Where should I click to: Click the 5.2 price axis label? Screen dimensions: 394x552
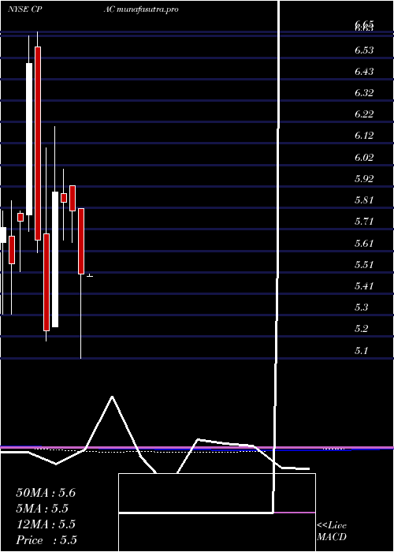[x=361, y=329]
